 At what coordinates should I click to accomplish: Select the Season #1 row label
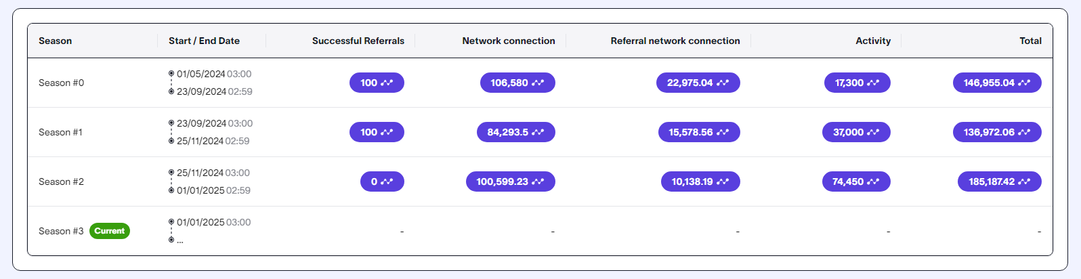tap(60, 132)
